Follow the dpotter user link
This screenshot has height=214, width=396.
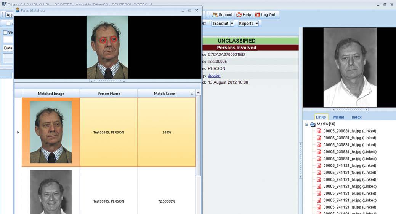pos(214,75)
